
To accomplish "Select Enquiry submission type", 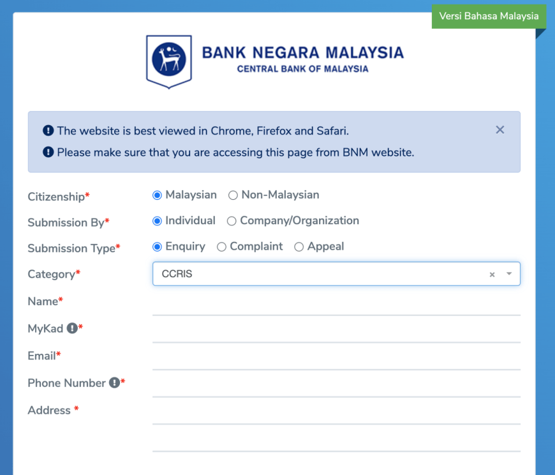I will (157, 247).
